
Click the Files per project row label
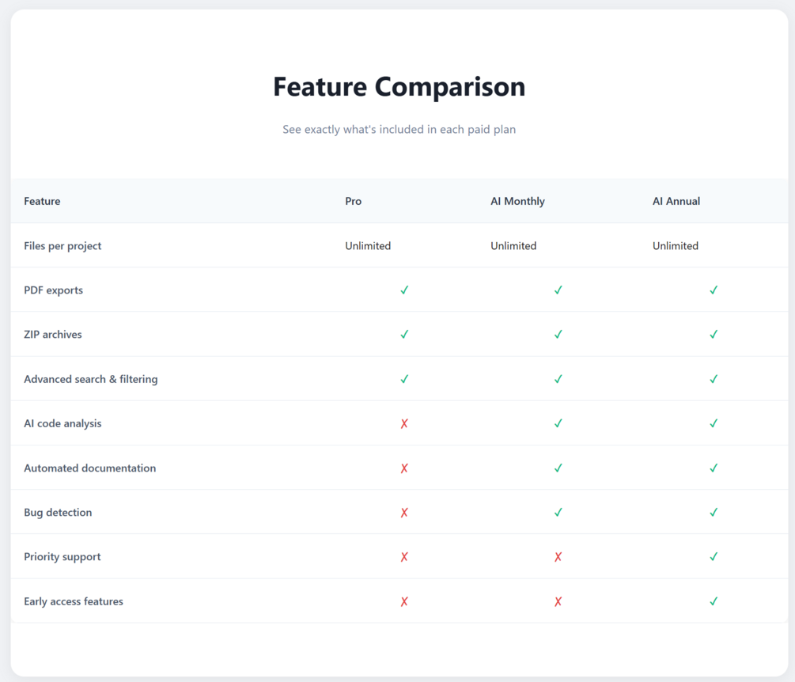click(62, 246)
